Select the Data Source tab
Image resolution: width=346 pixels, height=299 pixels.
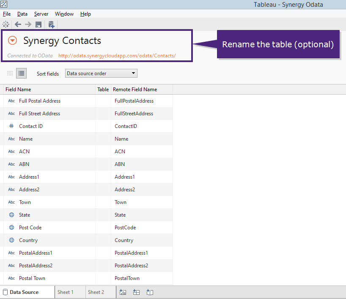(x=27, y=292)
